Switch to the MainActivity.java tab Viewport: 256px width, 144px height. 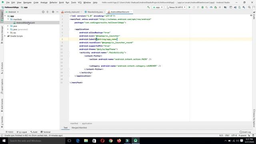click(95, 12)
